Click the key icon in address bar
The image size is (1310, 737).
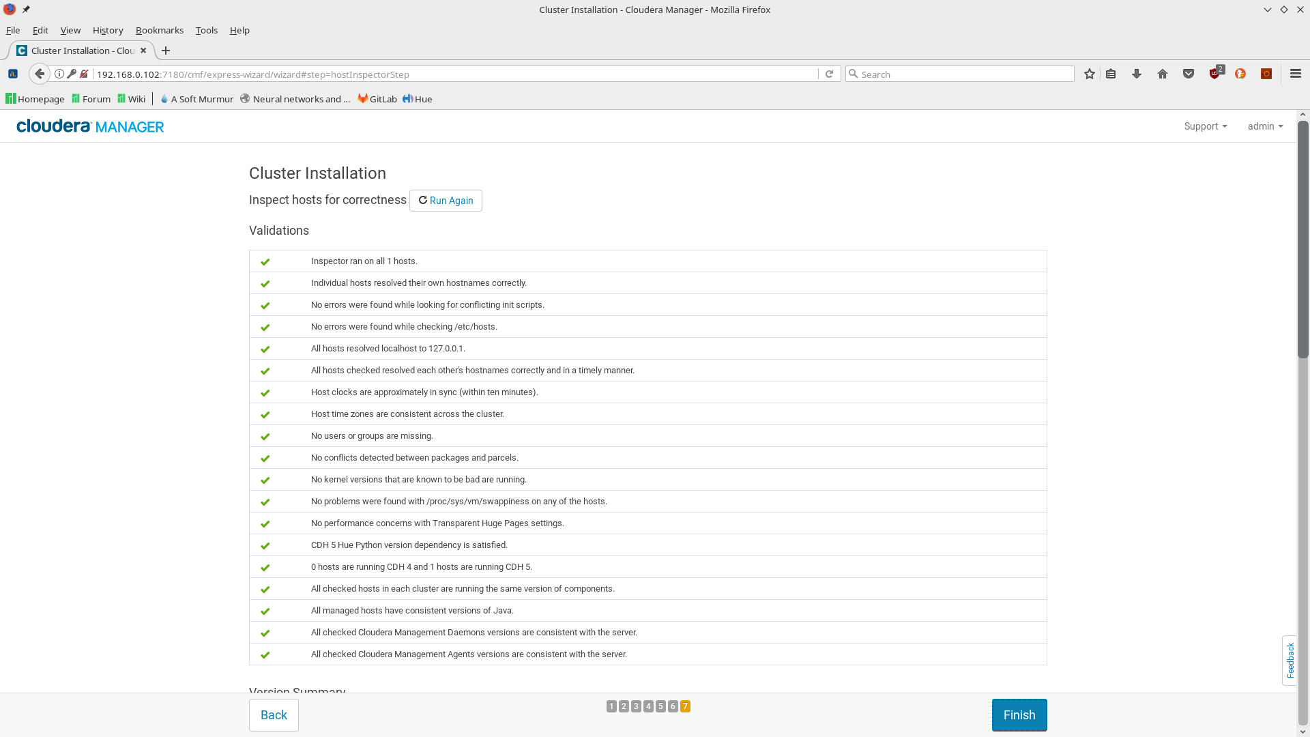pyautogui.click(x=72, y=74)
